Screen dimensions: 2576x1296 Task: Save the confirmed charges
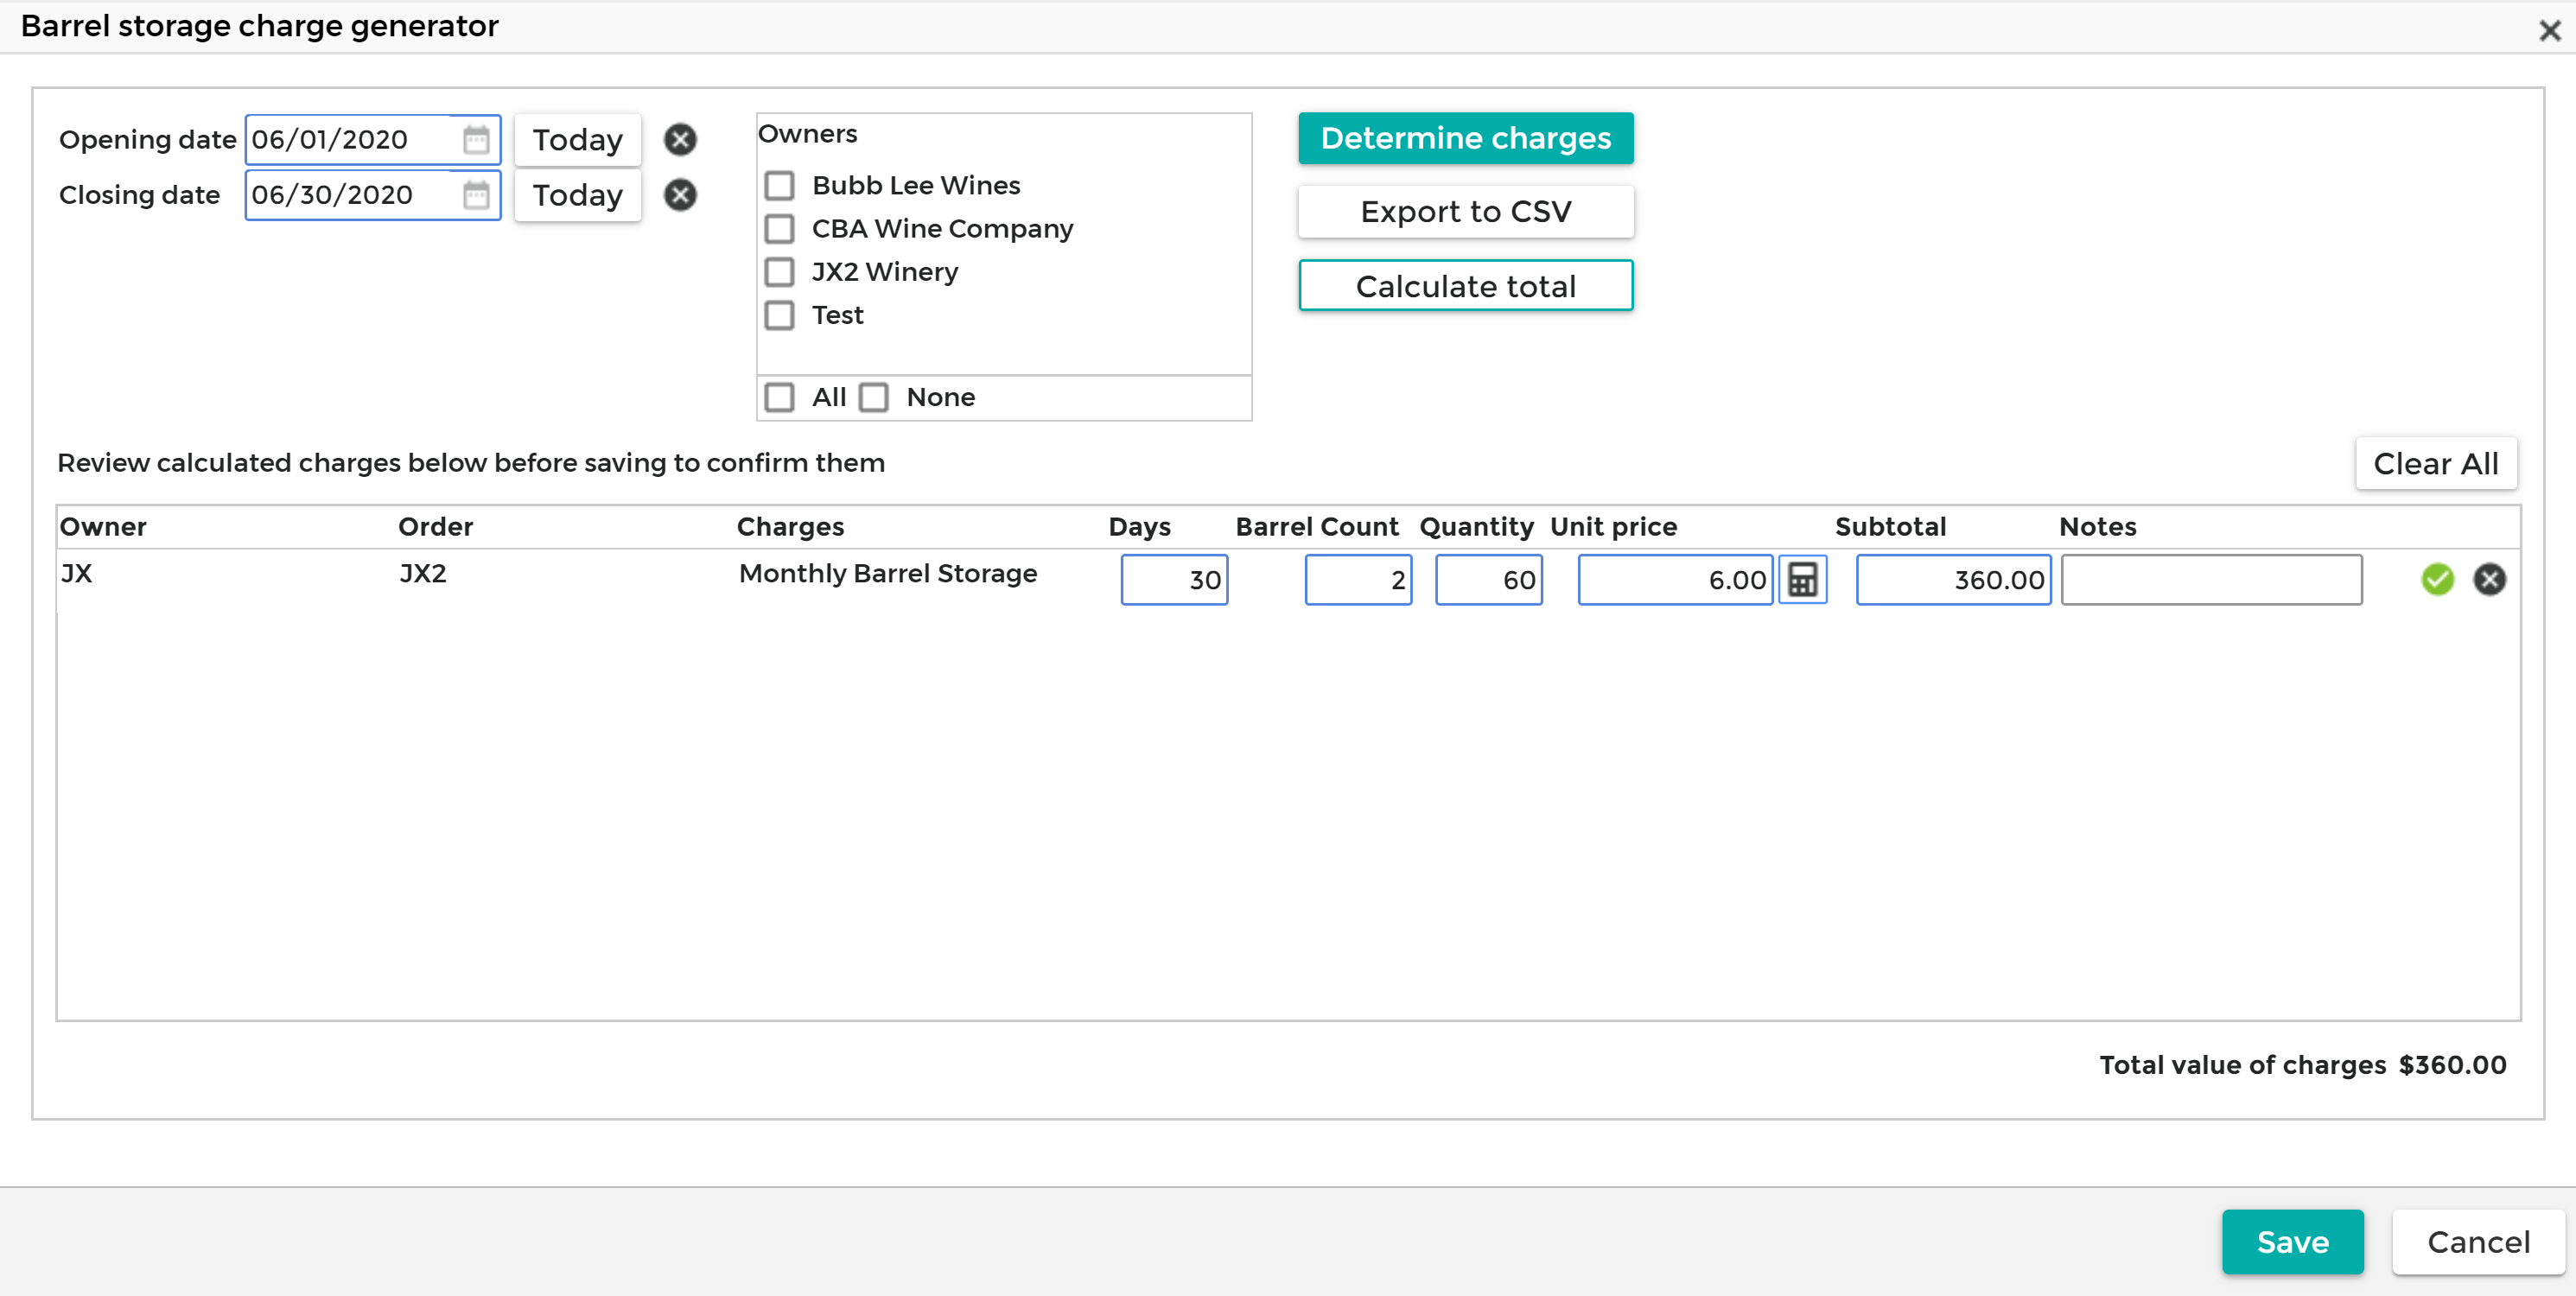point(2292,1241)
